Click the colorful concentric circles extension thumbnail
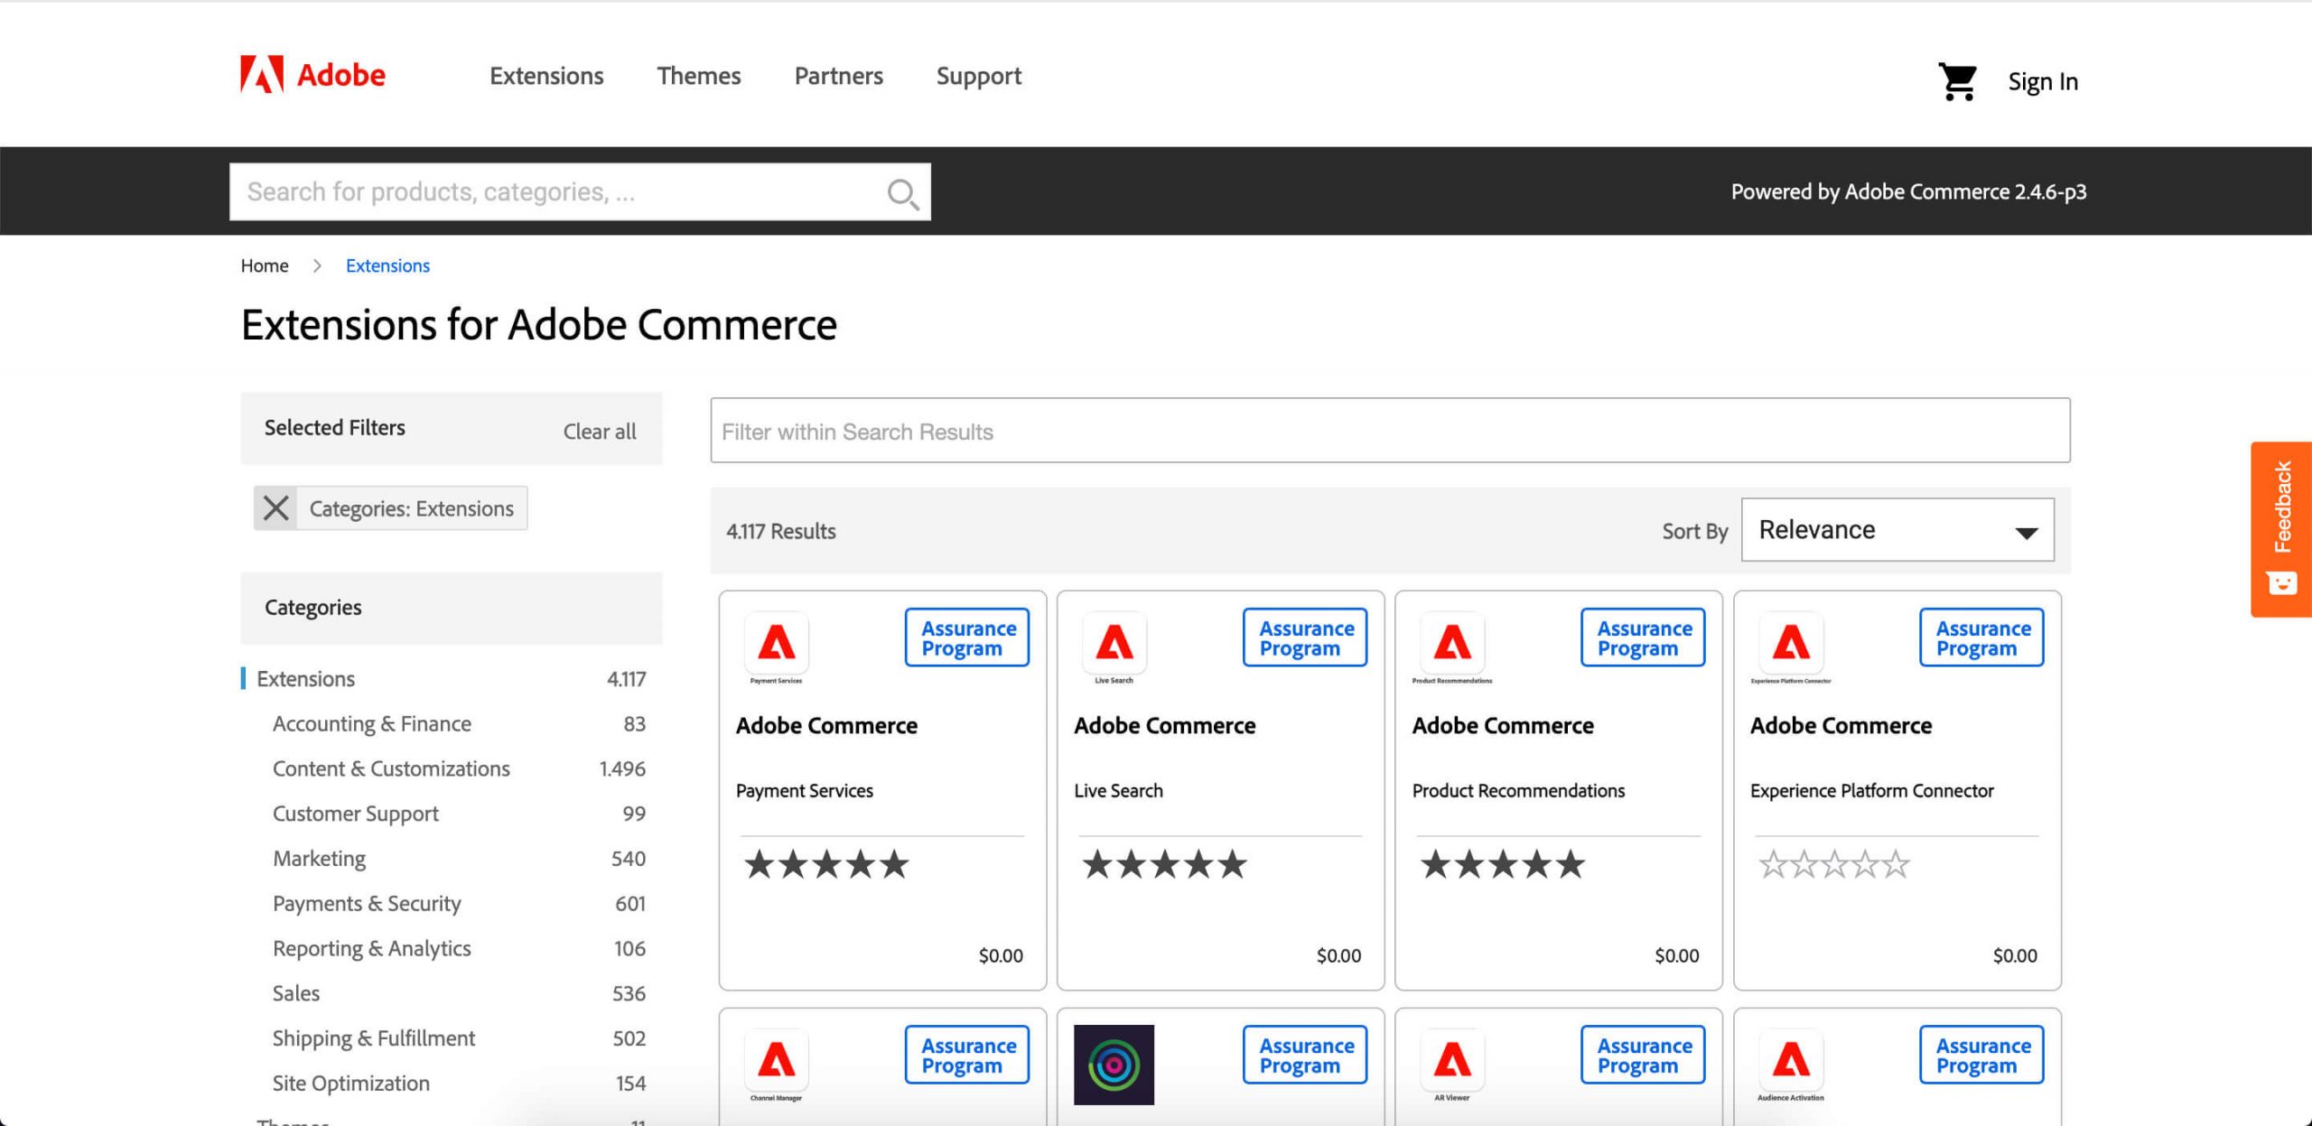The image size is (2312, 1126). [1114, 1065]
